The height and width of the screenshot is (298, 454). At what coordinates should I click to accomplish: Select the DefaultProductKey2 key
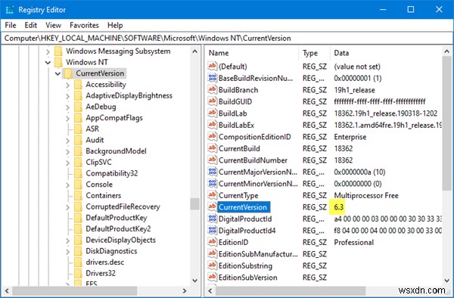118,229
